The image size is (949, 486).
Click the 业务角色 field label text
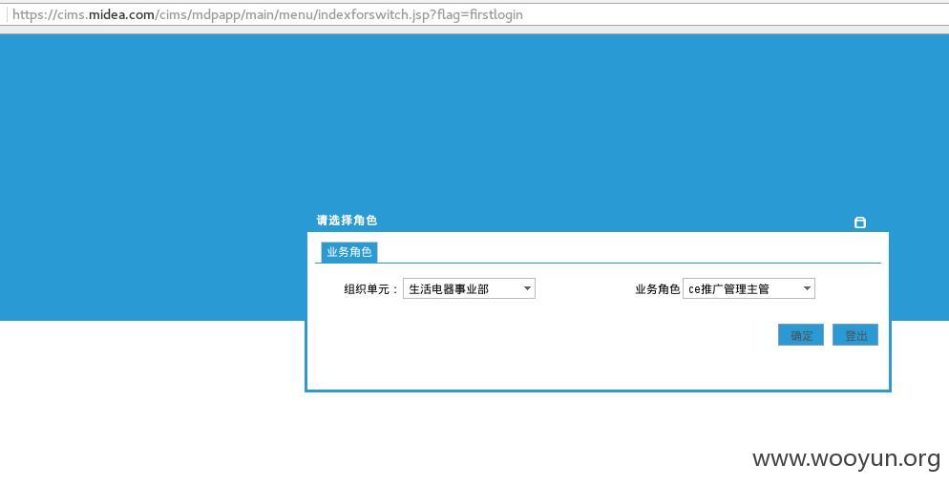click(657, 289)
